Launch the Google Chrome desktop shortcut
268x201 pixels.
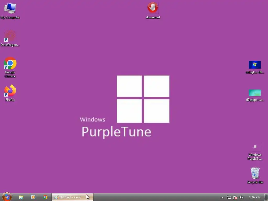pos(10,67)
